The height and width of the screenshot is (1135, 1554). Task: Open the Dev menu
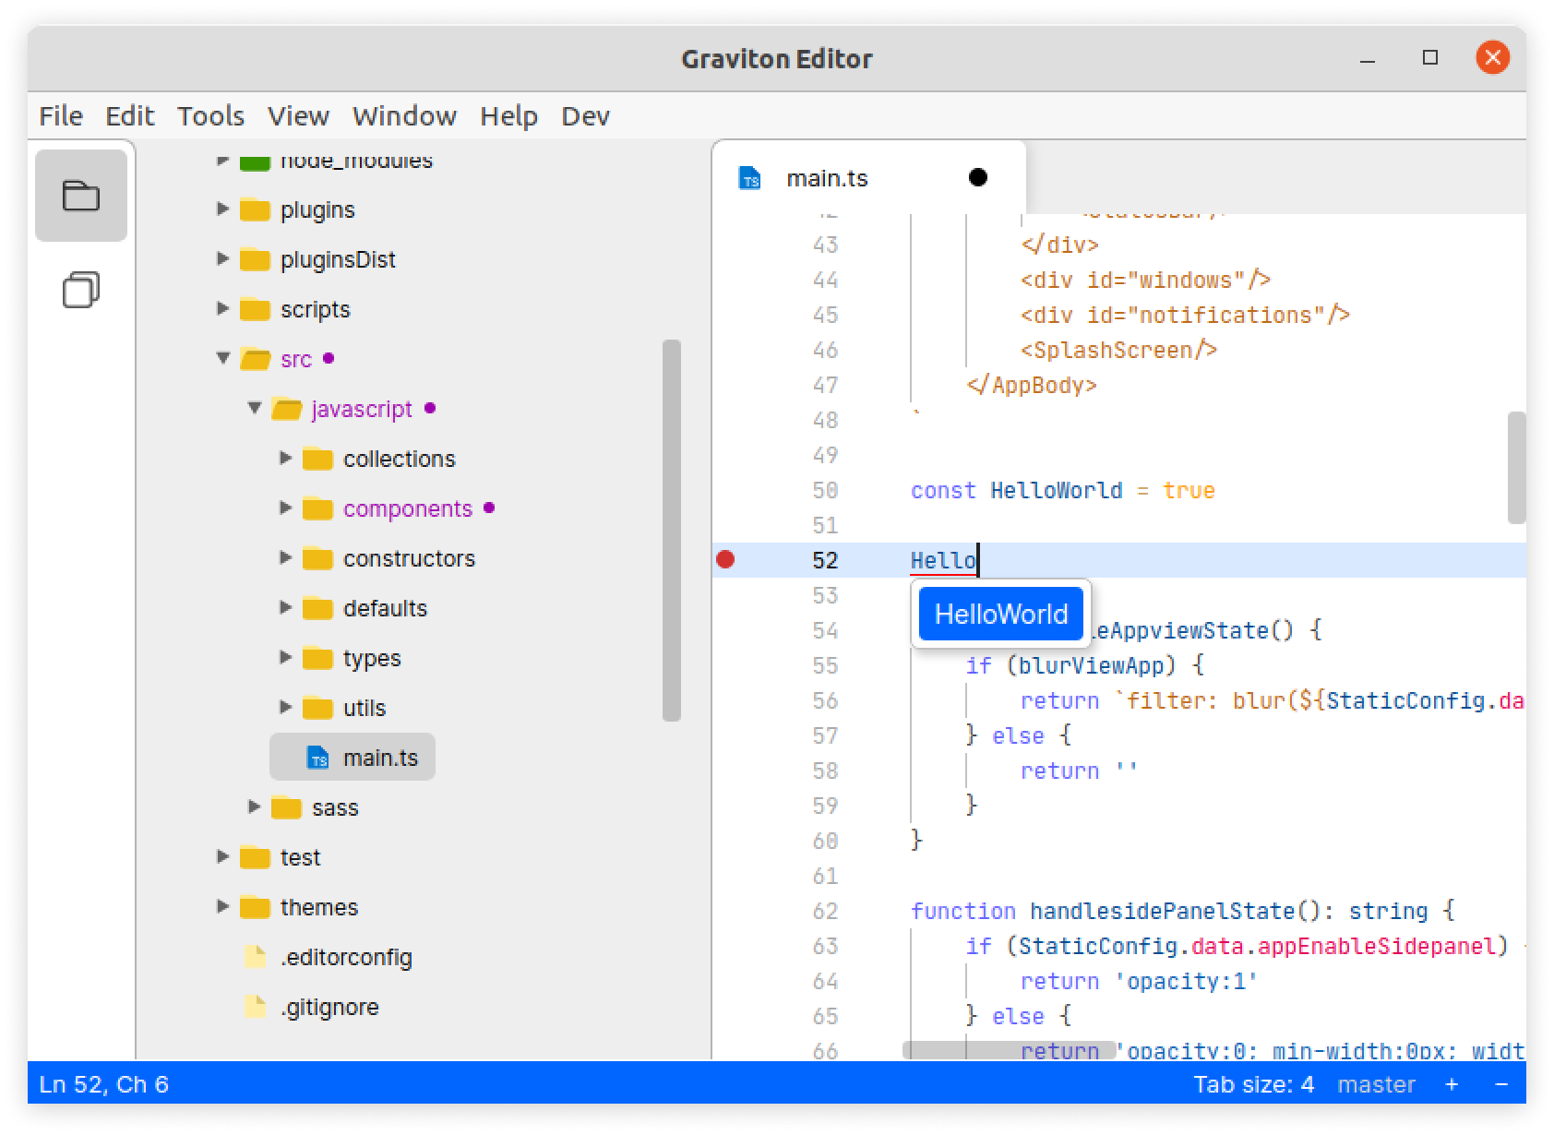click(585, 116)
